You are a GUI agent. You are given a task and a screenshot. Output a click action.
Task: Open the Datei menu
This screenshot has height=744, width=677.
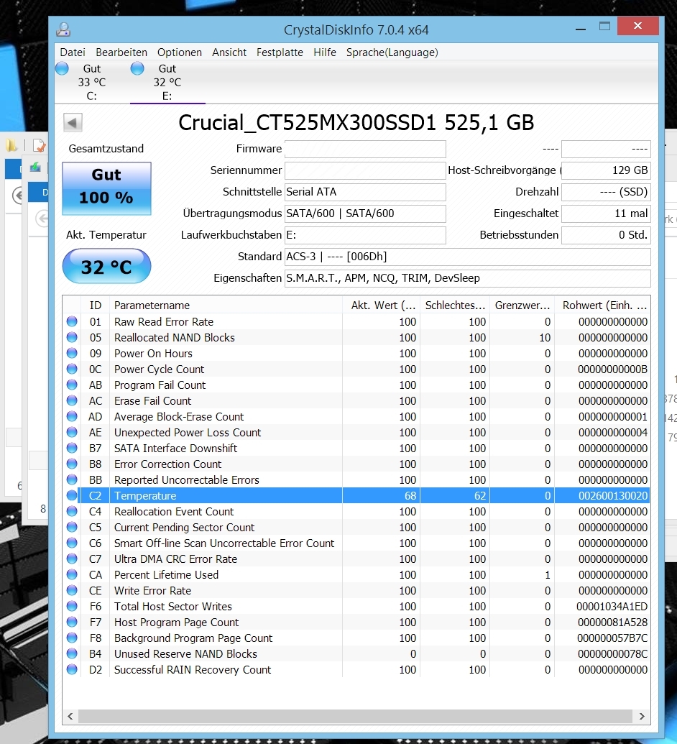73,52
